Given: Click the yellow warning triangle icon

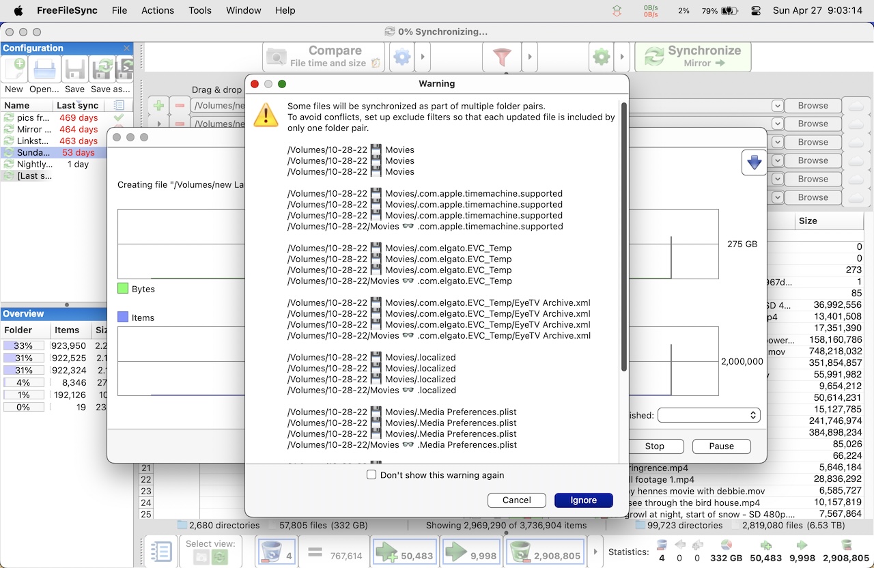Looking at the screenshot, I should (x=266, y=115).
